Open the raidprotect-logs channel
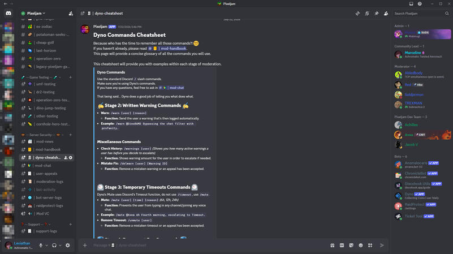 point(46,206)
